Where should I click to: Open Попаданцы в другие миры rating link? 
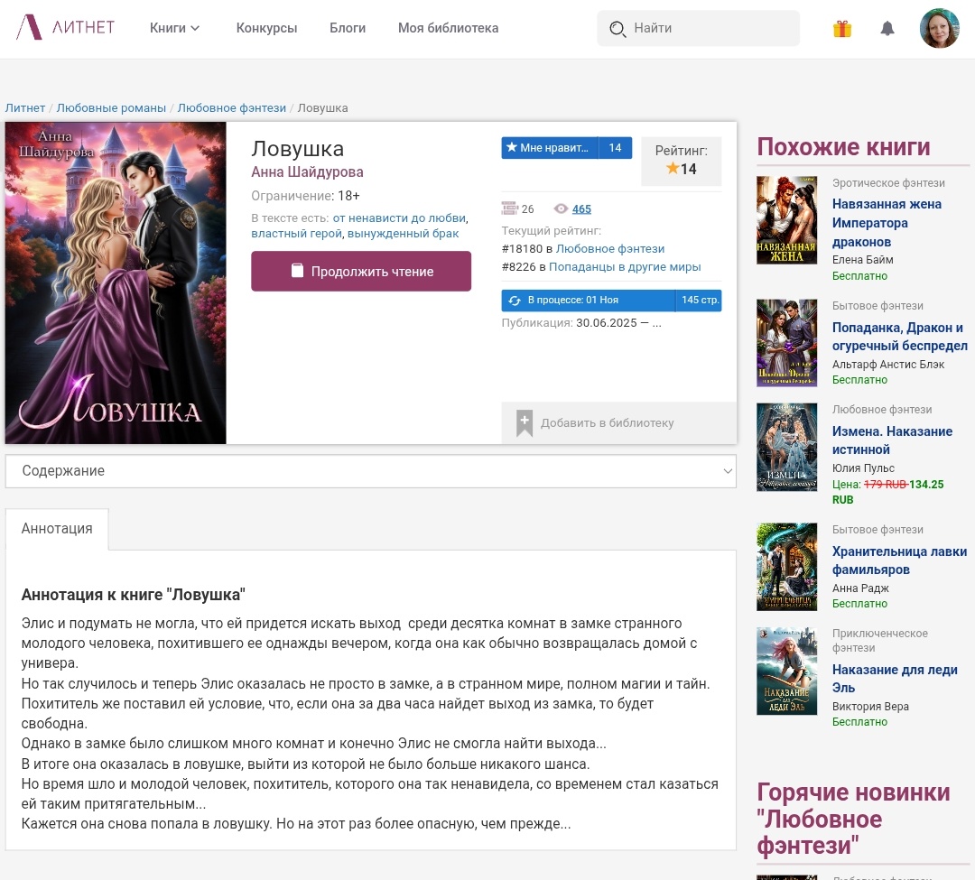pyautogui.click(x=625, y=266)
